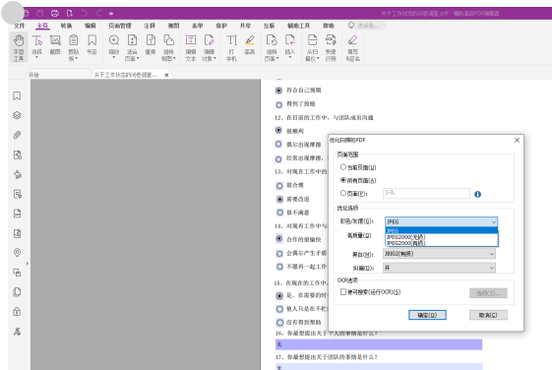Click the Fit Page (适合页面) icon
This screenshot has width=552, height=370.
pyautogui.click(x=133, y=40)
